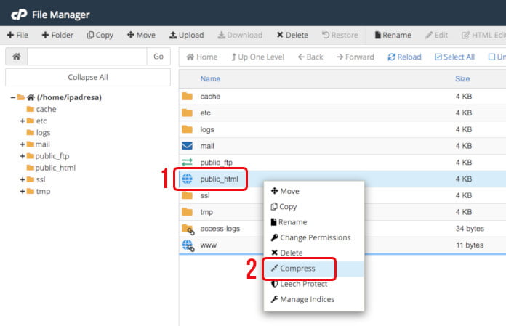Screen dimensions: 506x326
Task: Sort by Size column header
Action: tap(462, 79)
